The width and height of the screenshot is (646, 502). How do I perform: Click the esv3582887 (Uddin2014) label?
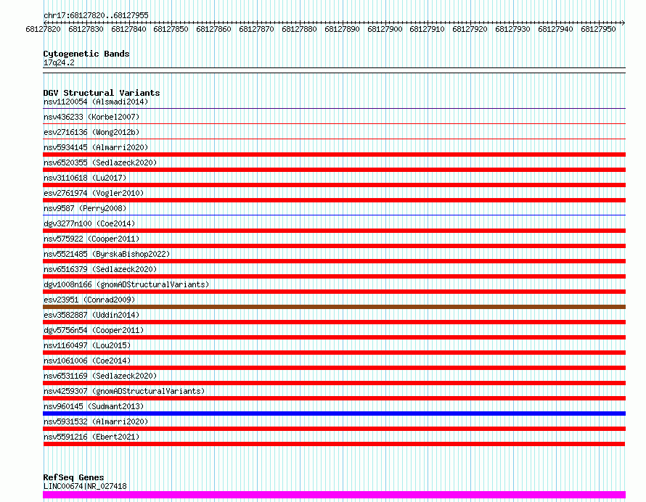pyautogui.click(x=91, y=315)
